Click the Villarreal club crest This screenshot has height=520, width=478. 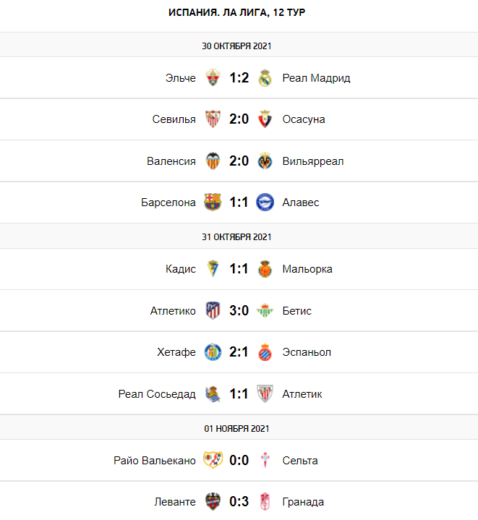pyautogui.click(x=265, y=161)
